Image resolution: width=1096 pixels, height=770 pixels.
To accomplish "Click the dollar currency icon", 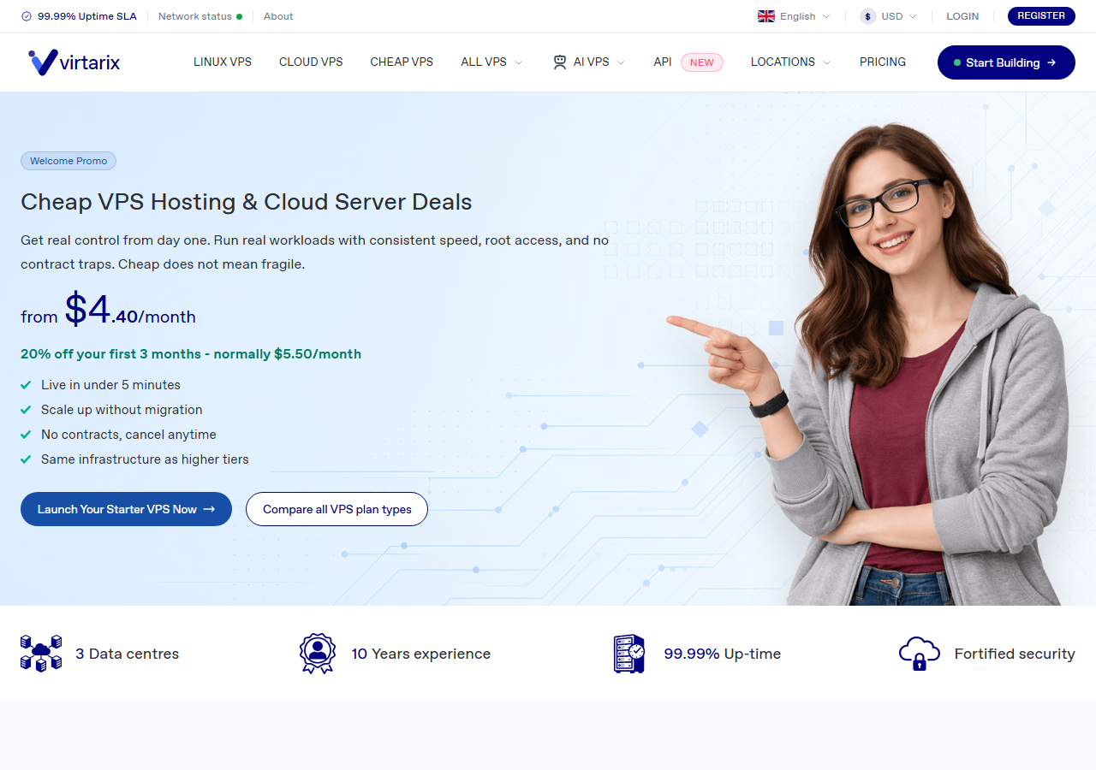I will click(868, 16).
